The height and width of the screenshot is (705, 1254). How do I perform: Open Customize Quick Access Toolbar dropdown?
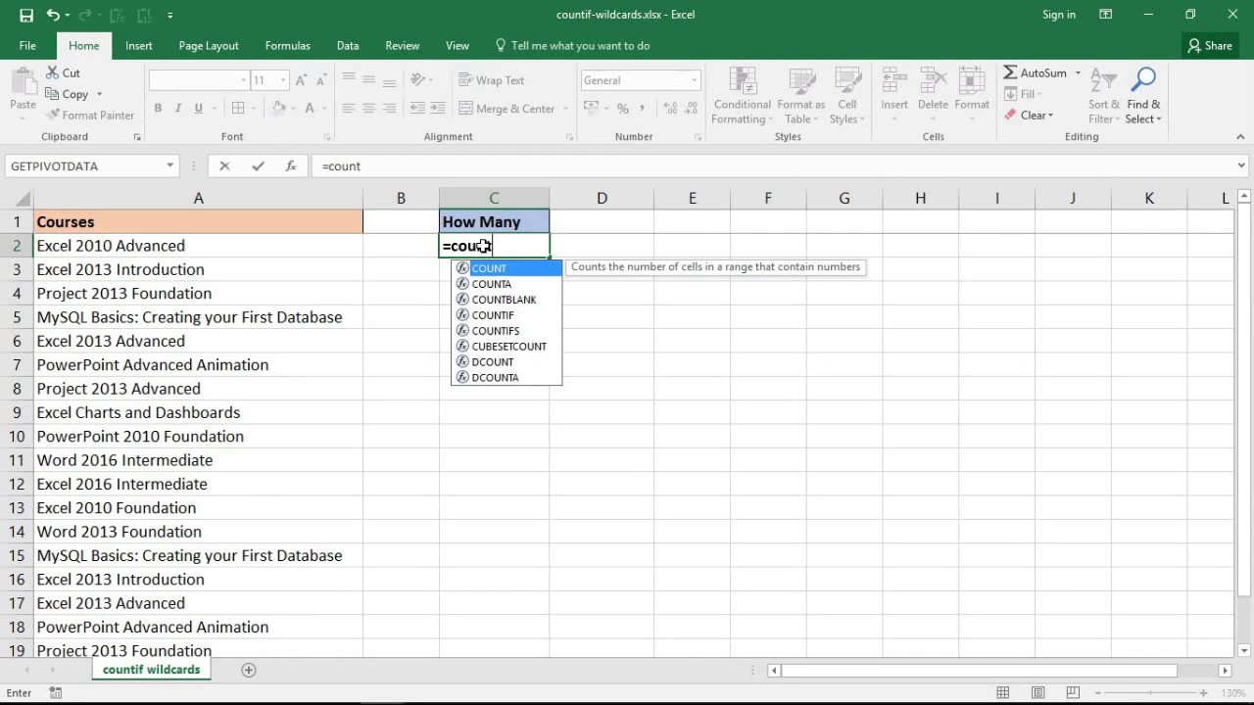169,16
